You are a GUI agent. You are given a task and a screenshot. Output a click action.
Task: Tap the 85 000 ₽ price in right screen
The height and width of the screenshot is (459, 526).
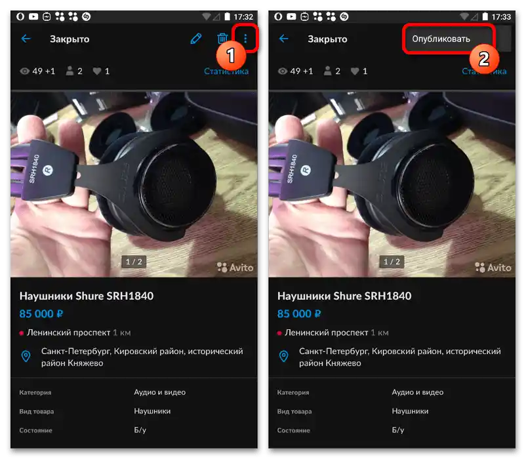point(299,314)
